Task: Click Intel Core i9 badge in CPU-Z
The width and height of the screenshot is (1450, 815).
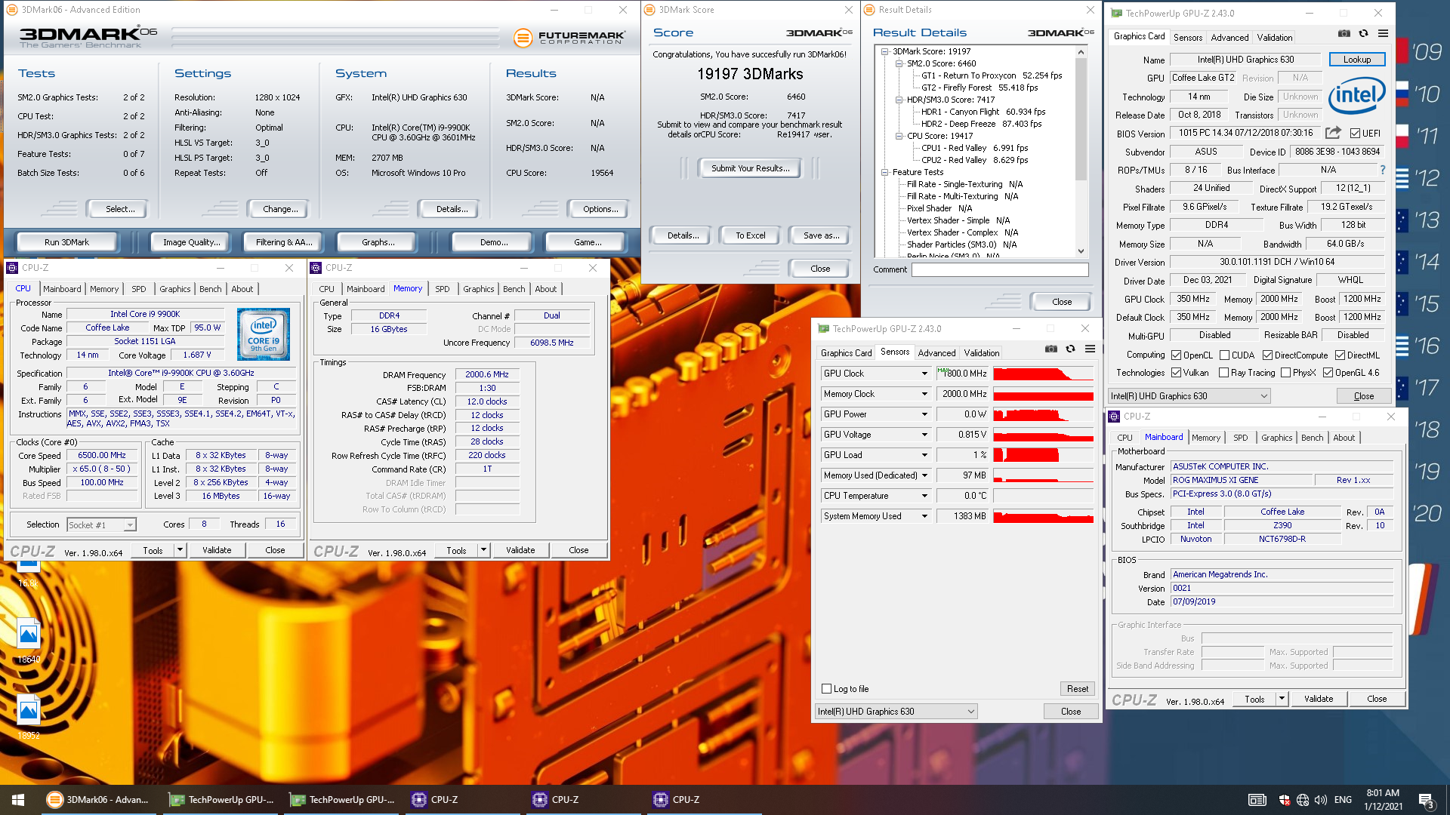Action: coord(264,334)
